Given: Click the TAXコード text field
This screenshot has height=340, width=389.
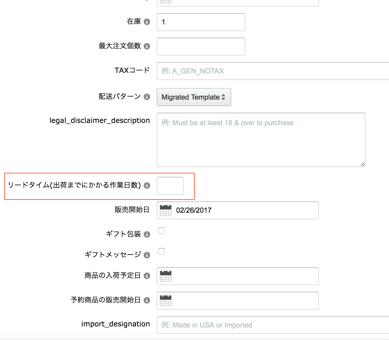Looking at the screenshot, I should point(272,71).
